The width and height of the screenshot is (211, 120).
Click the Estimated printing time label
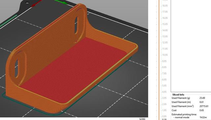click(184, 114)
